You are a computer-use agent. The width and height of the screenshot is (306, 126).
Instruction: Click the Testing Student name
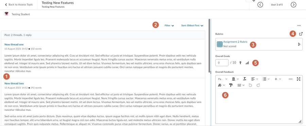21,14
